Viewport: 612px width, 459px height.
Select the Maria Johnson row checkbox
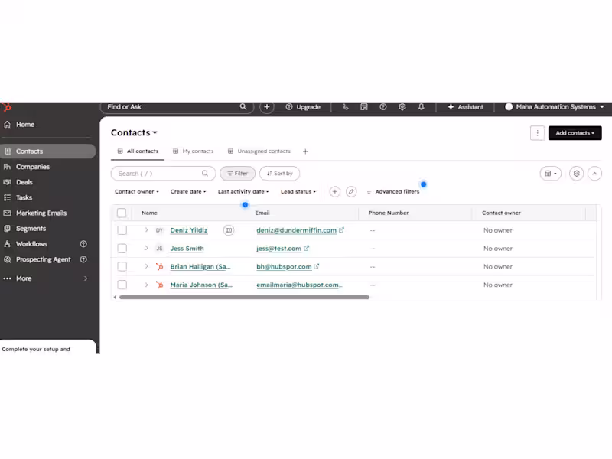pyautogui.click(x=122, y=285)
